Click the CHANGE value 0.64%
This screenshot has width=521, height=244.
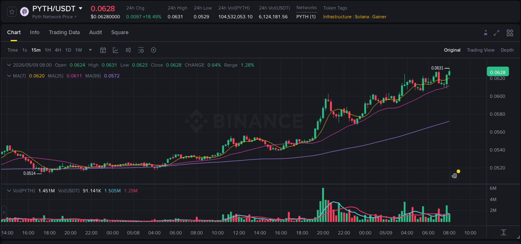tap(214, 65)
